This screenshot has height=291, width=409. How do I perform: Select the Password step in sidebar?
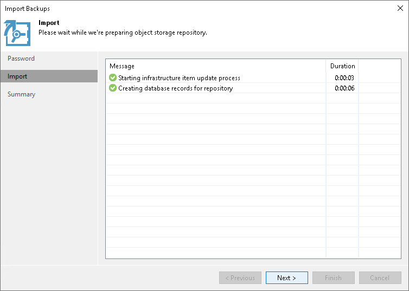[21, 59]
